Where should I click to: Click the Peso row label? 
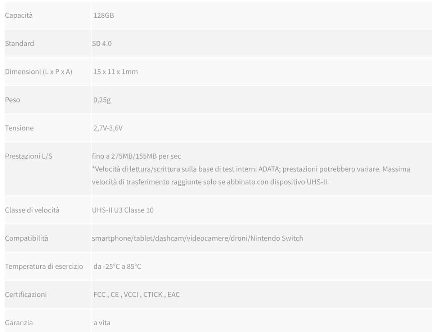tap(13, 100)
